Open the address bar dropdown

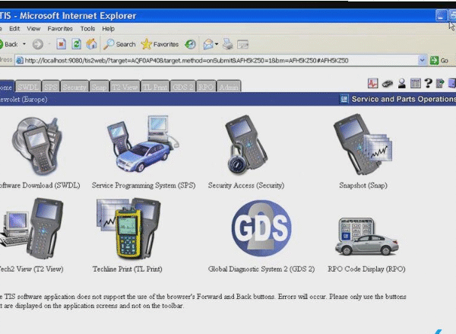[x=422, y=60]
